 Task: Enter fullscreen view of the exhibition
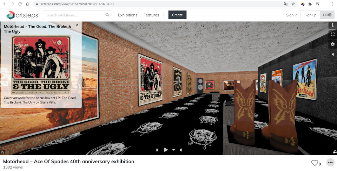pyautogui.click(x=332, y=34)
